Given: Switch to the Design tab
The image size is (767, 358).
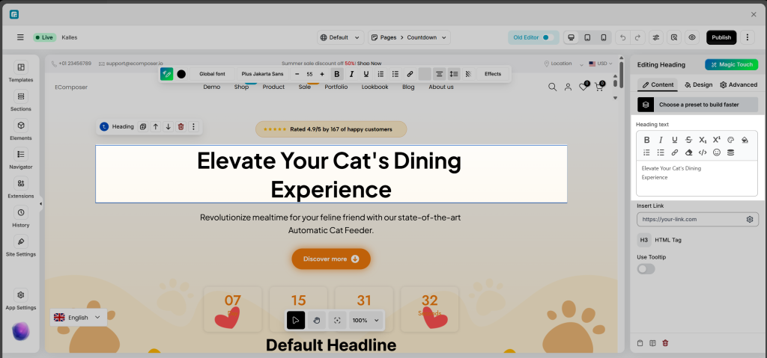Looking at the screenshot, I should coord(698,84).
